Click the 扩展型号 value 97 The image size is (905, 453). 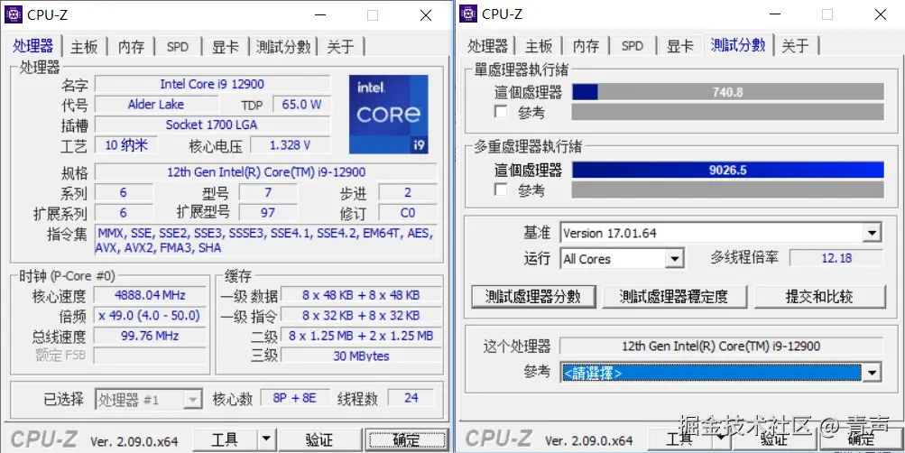(268, 212)
